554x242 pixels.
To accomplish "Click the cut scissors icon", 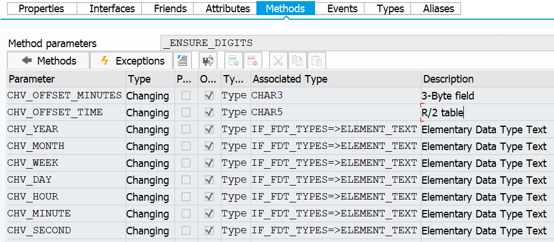I will point(278,61).
